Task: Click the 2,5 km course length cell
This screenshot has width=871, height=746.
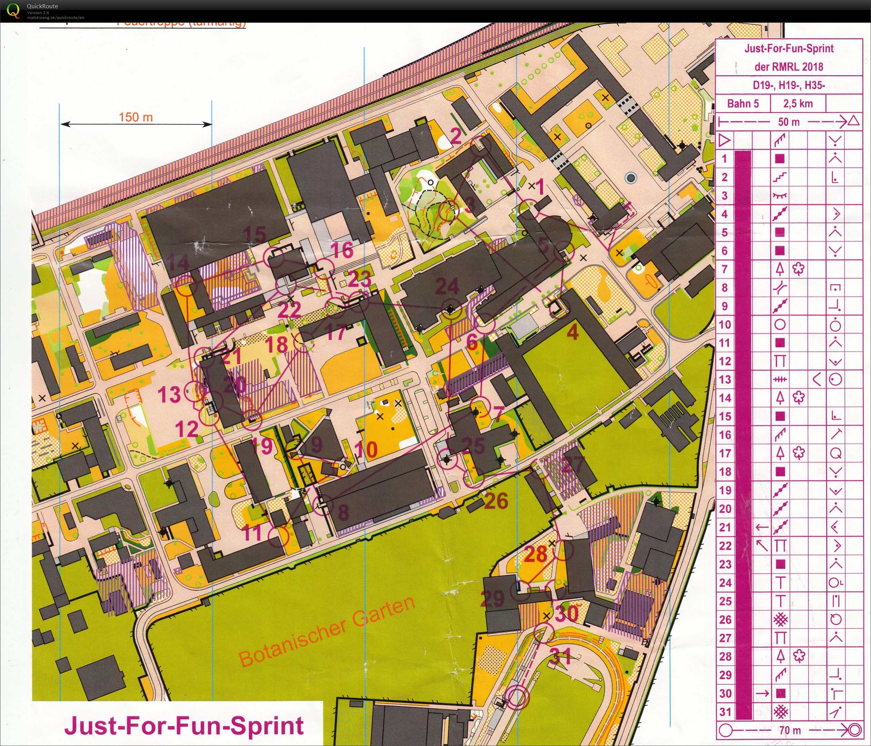Action: 798,103
